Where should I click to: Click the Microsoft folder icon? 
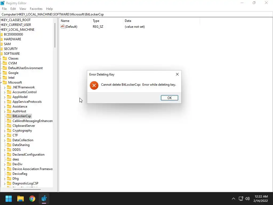[5, 82]
